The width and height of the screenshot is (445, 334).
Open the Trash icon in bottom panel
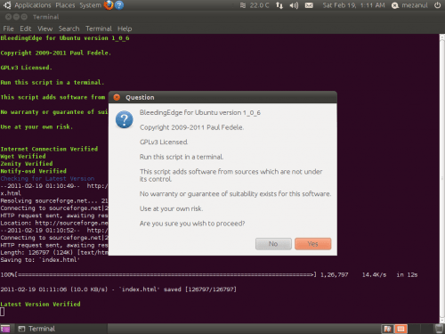pyautogui.click(x=439, y=329)
